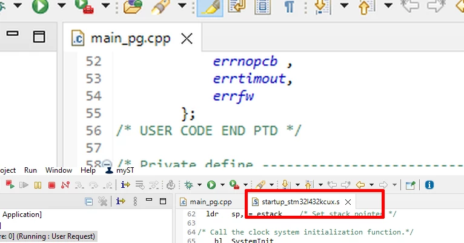464x243 pixels.
Task: Click the enlarged Run External Tools icon with red toolbox
Action: pos(84,7)
